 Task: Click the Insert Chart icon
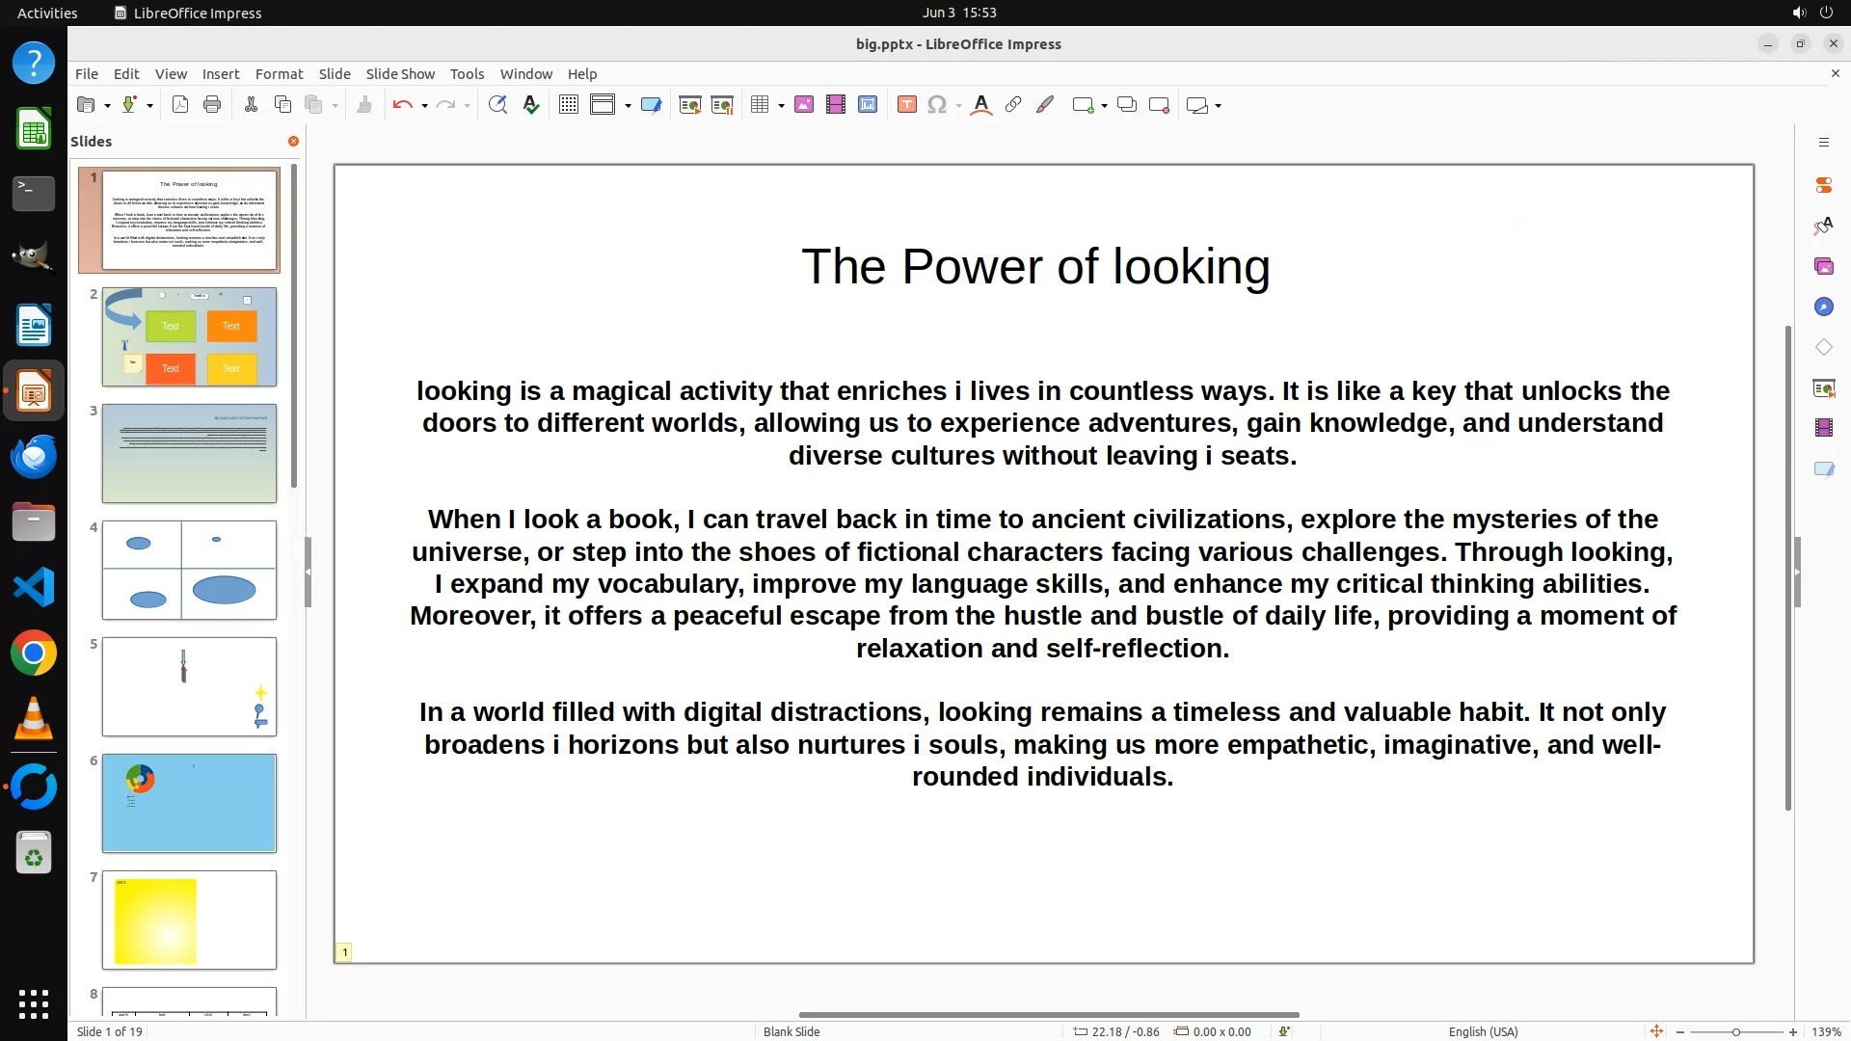868,105
